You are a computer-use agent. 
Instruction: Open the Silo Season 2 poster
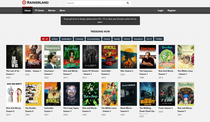tap(129, 57)
